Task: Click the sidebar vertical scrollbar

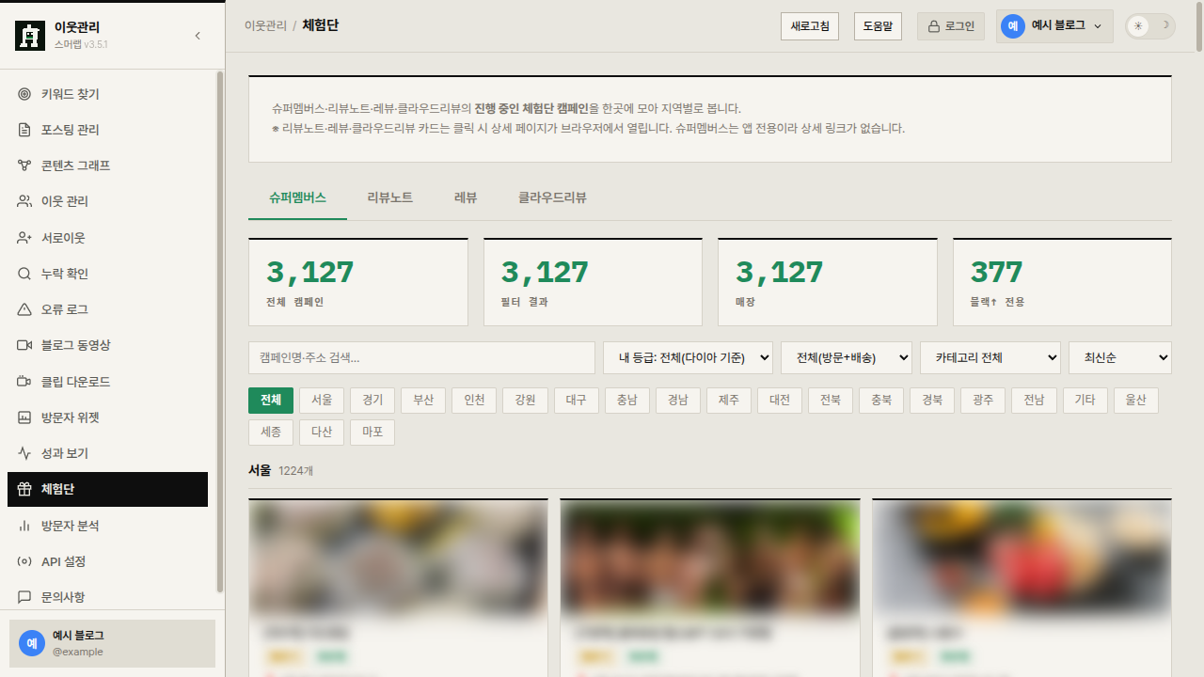Action: point(220,331)
